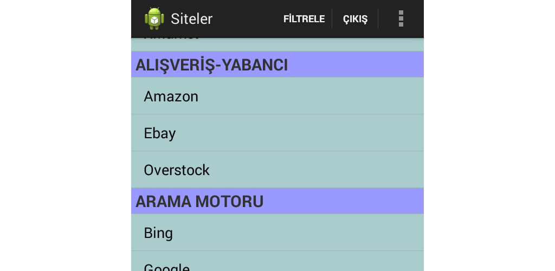
Task: Click the Siteler title text
Action: [191, 19]
